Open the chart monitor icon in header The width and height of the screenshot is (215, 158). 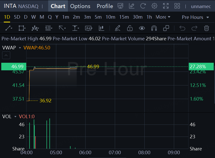click(x=120, y=6)
